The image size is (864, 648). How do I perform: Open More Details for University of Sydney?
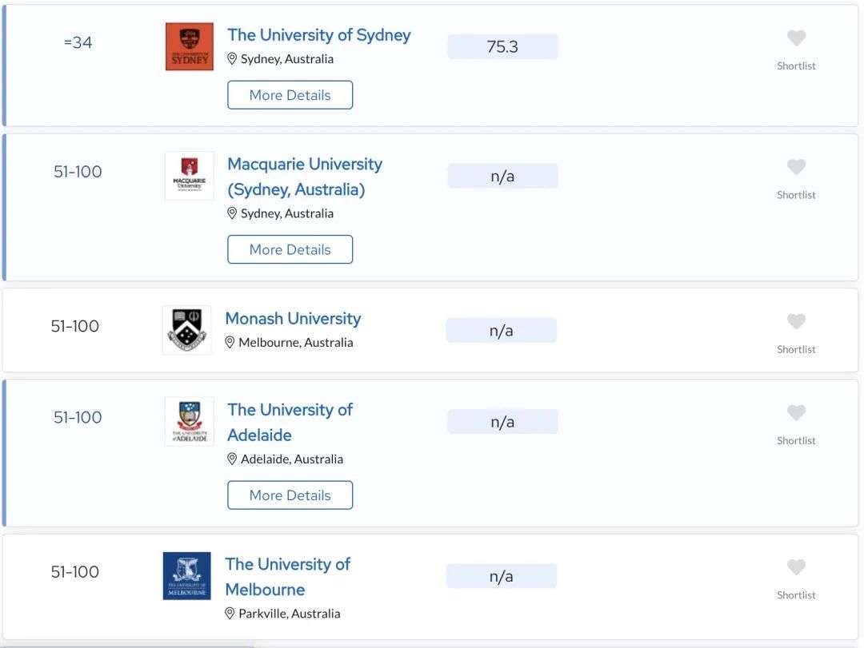[290, 95]
